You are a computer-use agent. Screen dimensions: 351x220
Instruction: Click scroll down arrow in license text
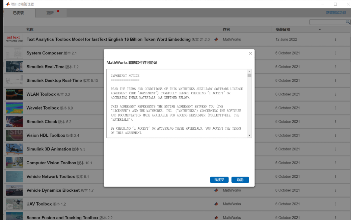249,136
